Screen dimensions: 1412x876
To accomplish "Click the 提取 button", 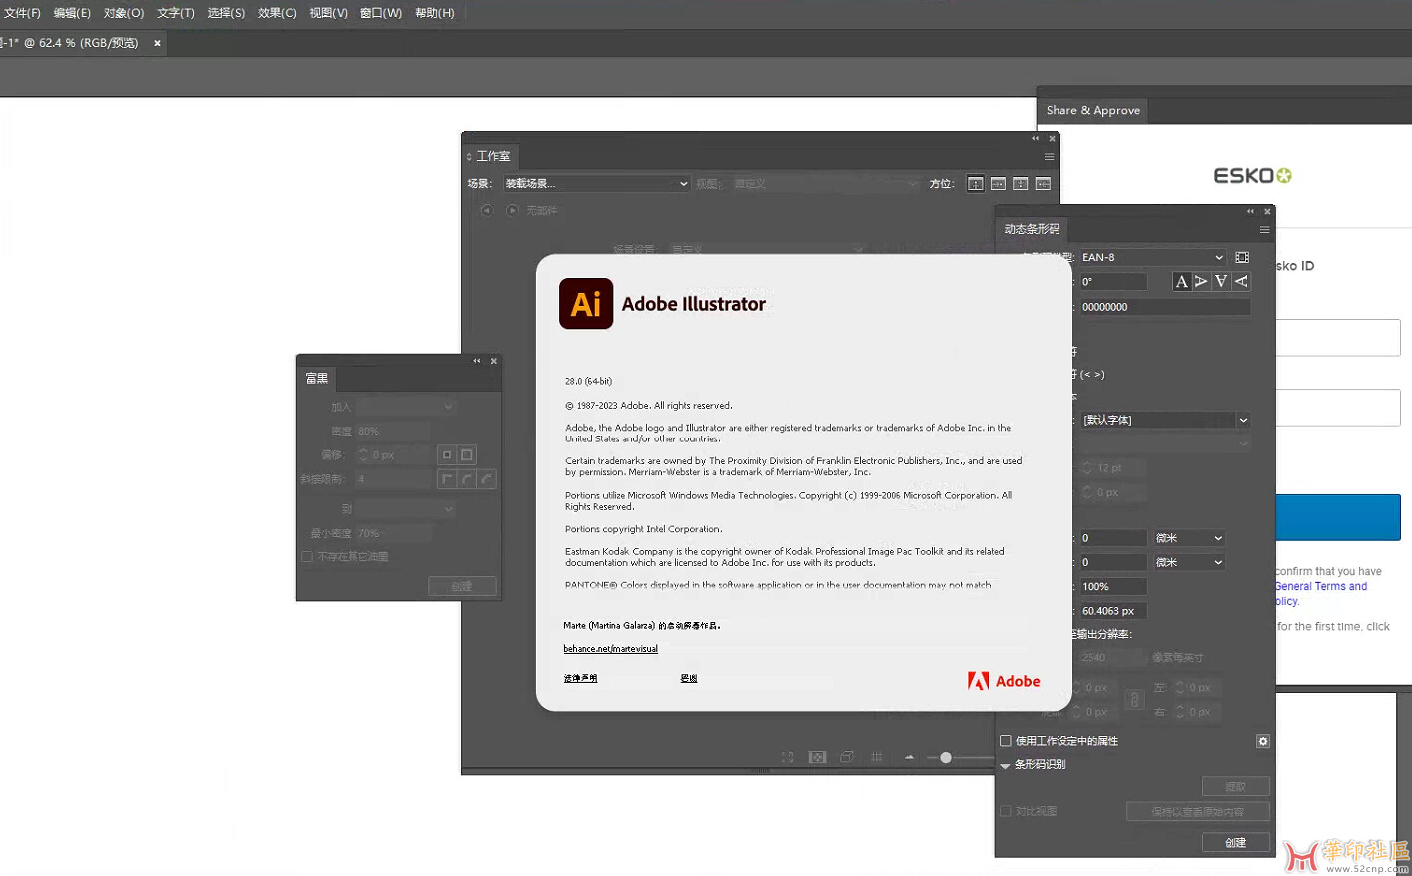I will tap(1236, 786).
